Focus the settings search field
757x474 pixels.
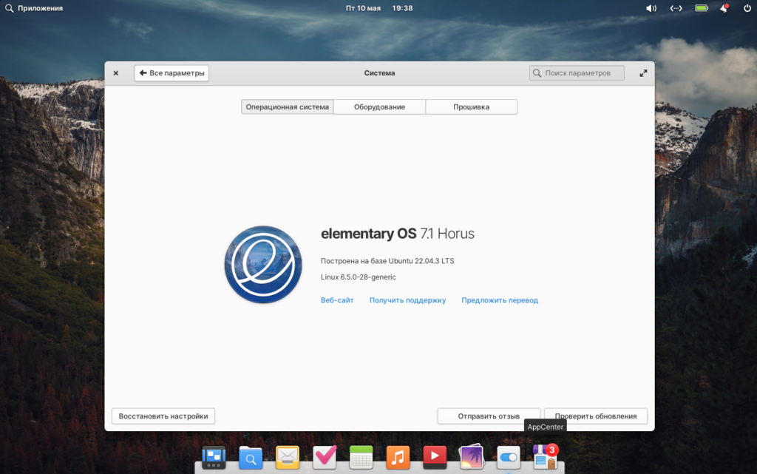577,73
